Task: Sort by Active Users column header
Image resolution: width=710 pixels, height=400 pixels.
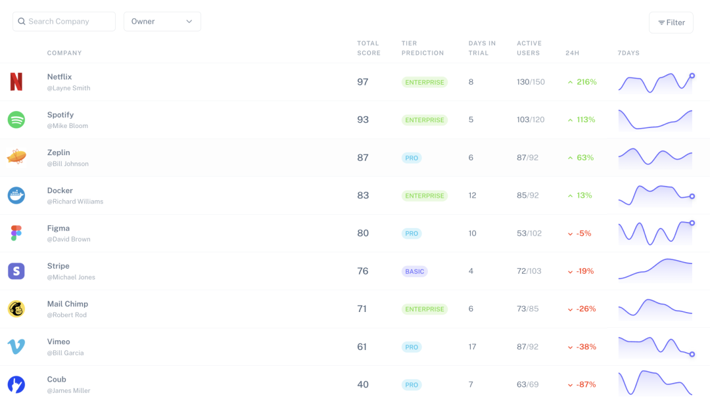Action: coord(529,48)
